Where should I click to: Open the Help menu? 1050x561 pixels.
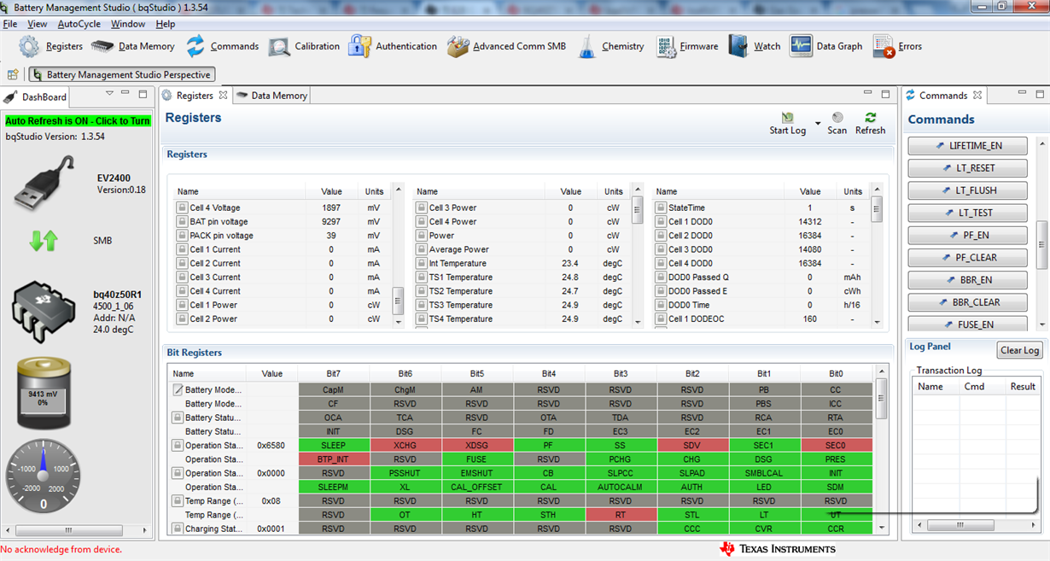coord(166,24)
